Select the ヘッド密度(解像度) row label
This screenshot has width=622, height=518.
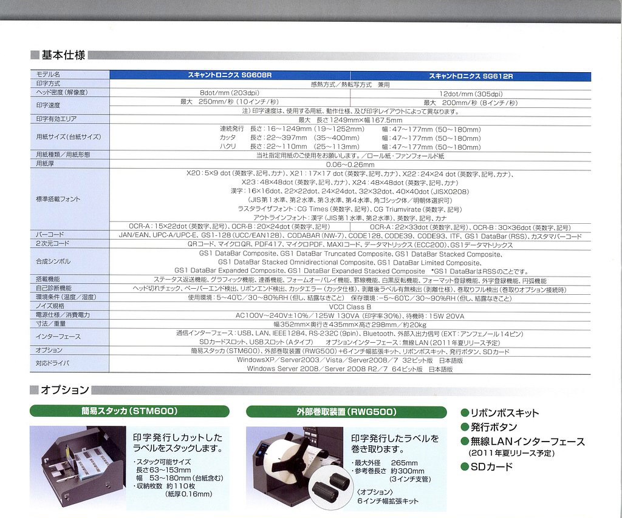[61, 92]
